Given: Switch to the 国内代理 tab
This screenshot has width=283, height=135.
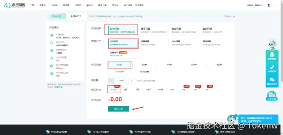Looking at the screenshot, I should [x=56, y=16].
